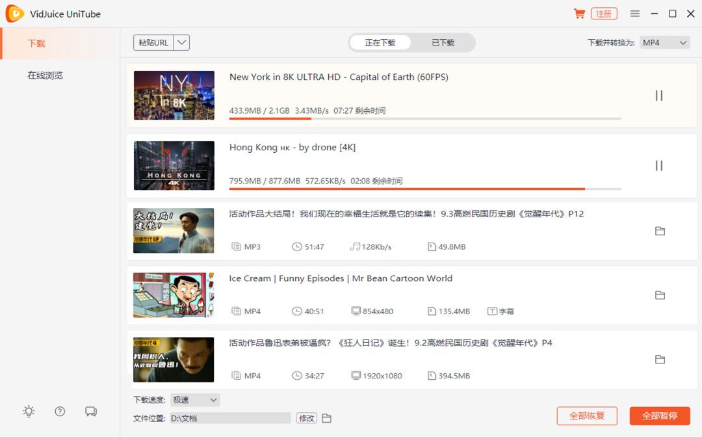Open folder for the 觉醒年代 P4 video
Screen dimensions: 702x437
(x=660, y=360)
